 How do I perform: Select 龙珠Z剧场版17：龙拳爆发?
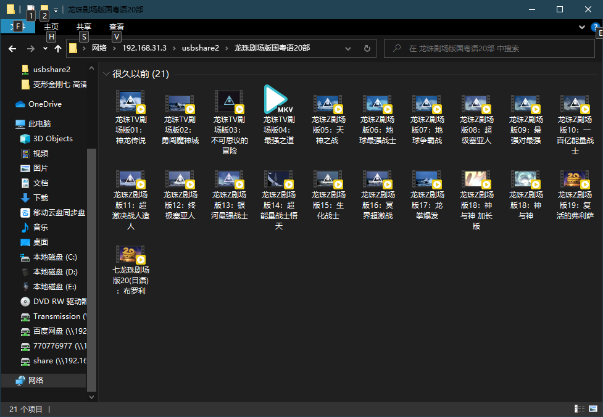[427, 195]
